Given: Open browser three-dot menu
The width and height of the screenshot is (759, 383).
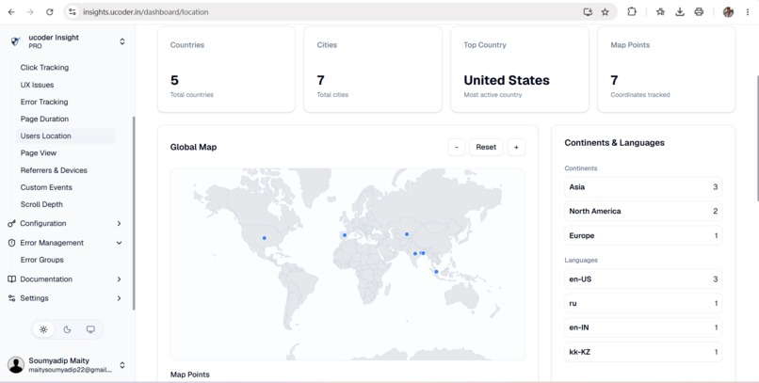Looking at the screenshot, I should pos(748,12).
